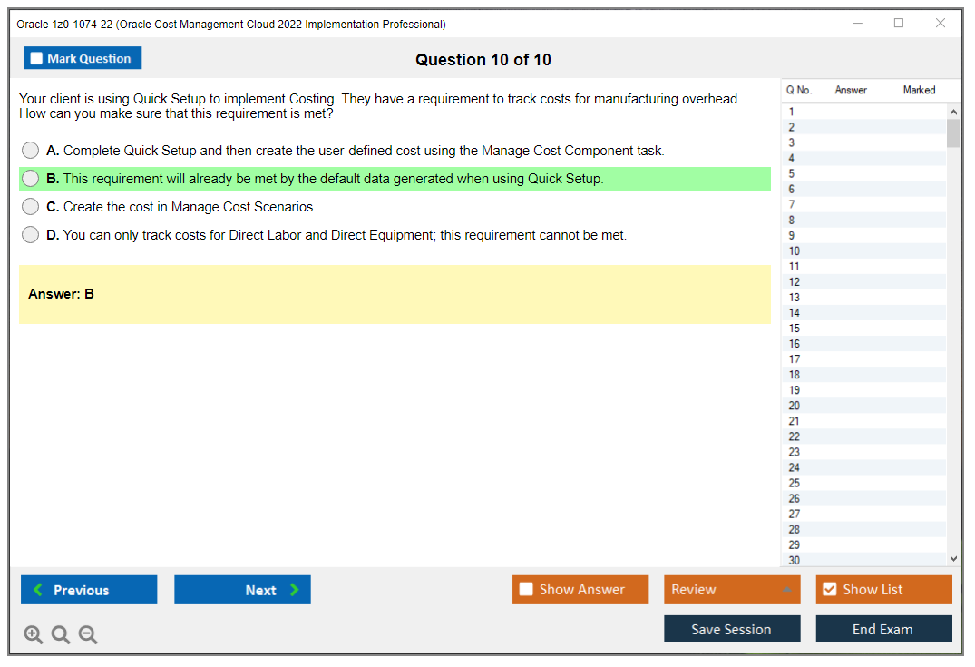Go to the Previous question
Viewport: 975px width, 667px height.
click(88, 589)
